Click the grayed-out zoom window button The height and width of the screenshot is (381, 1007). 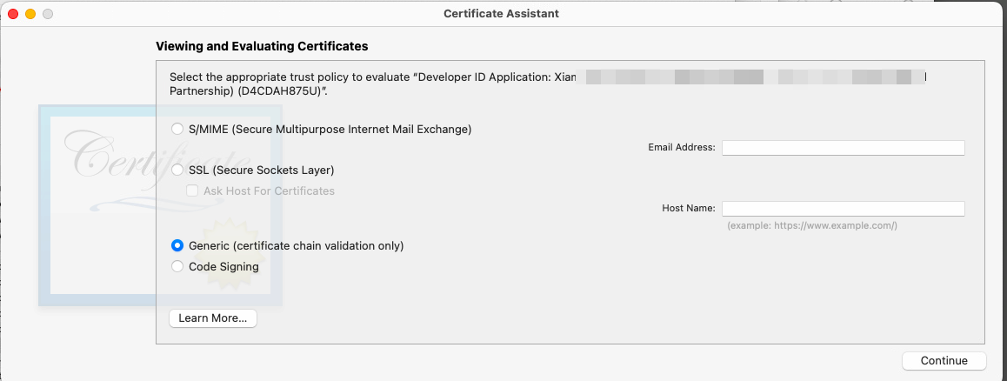pos(48,14)
